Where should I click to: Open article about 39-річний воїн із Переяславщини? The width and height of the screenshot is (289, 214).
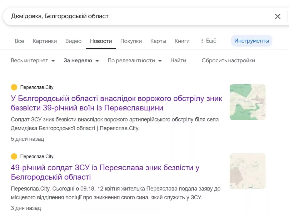(116, 103)
